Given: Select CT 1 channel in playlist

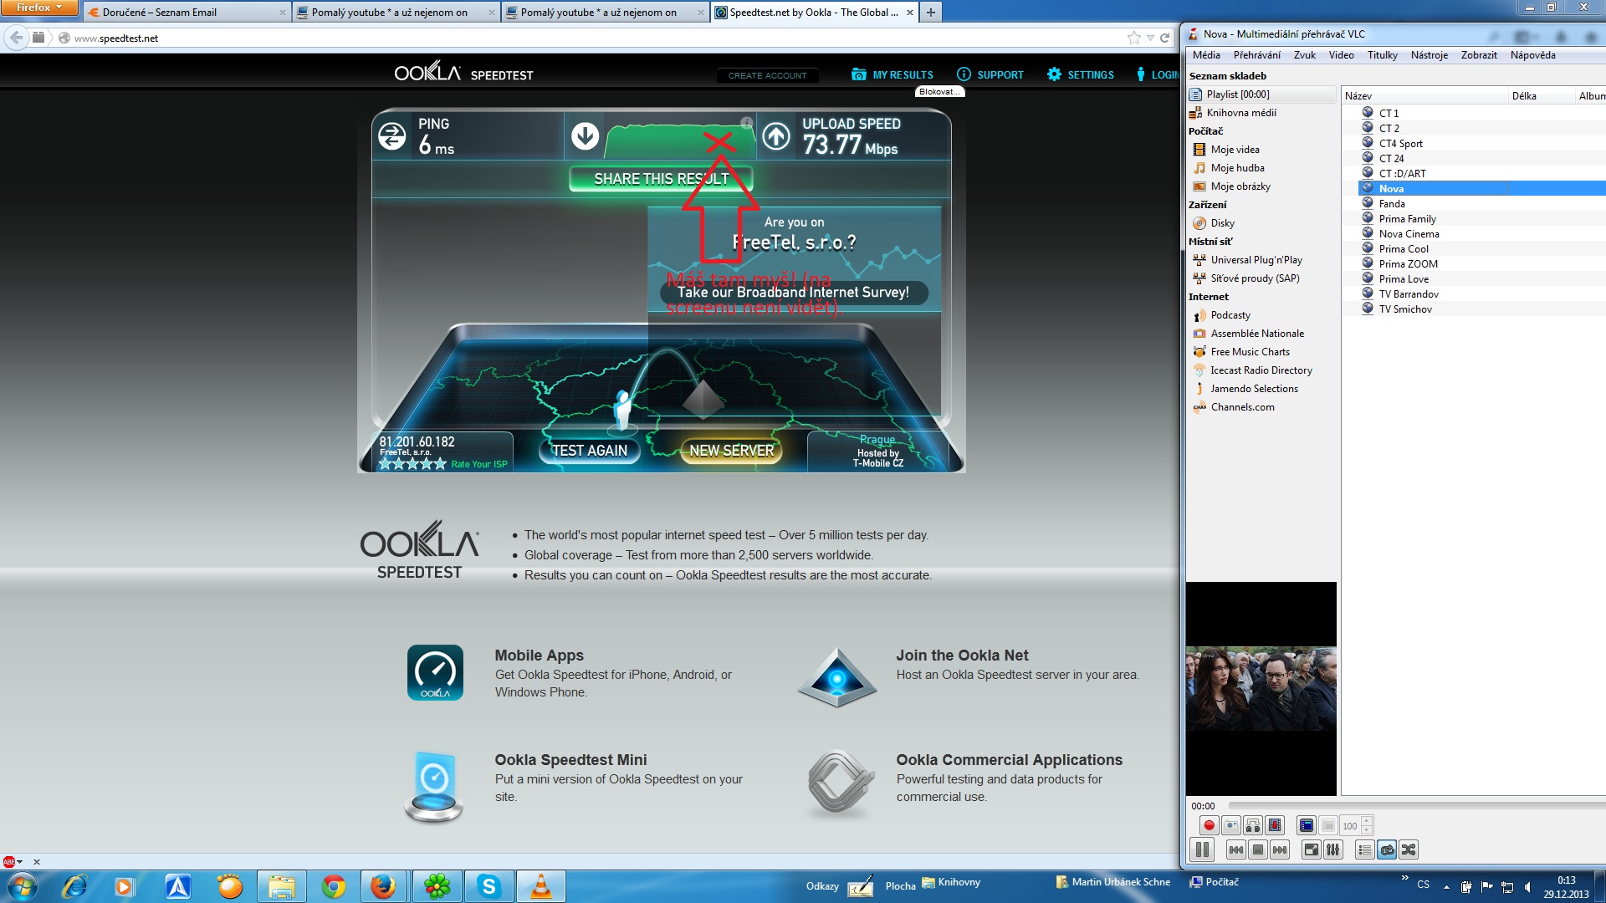Looking at the screenshot, I should coord(1389,113).
